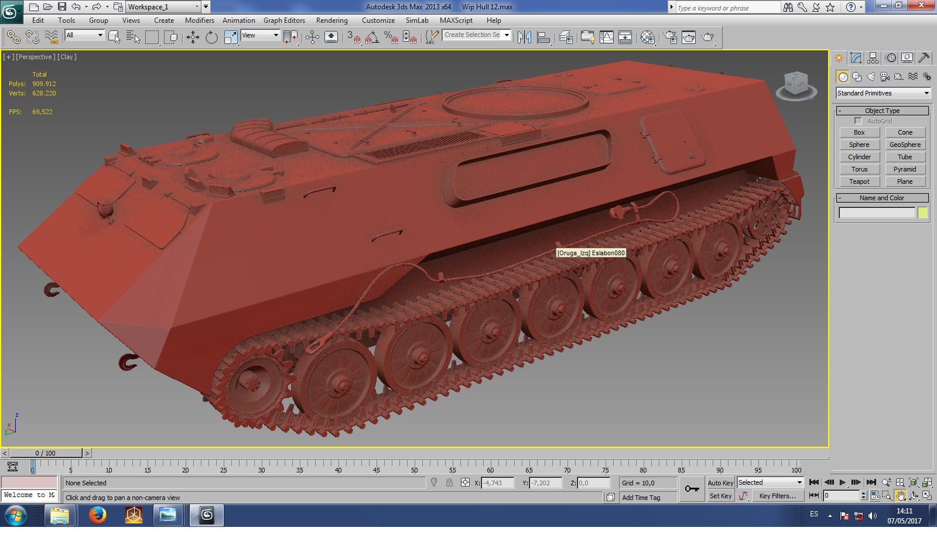Collapse the Name and Color rollout
937x548 pixels.
click(882, 198)
